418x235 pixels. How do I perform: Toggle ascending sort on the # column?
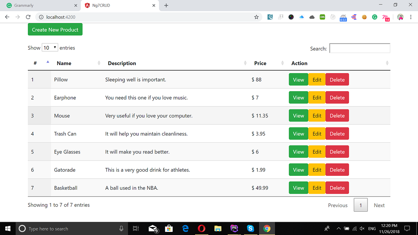click(48, 61)
